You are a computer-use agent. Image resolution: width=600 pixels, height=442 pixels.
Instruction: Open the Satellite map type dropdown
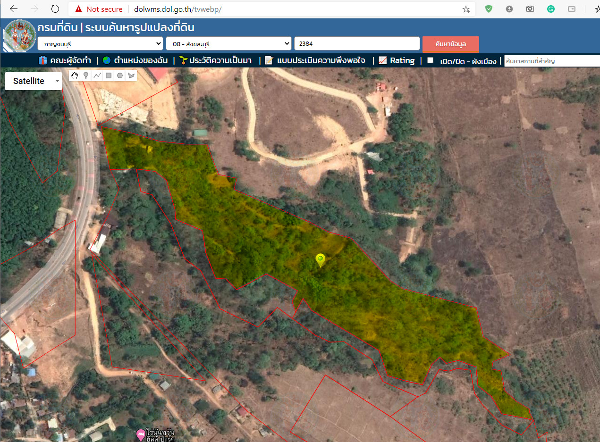click(34, 81)
